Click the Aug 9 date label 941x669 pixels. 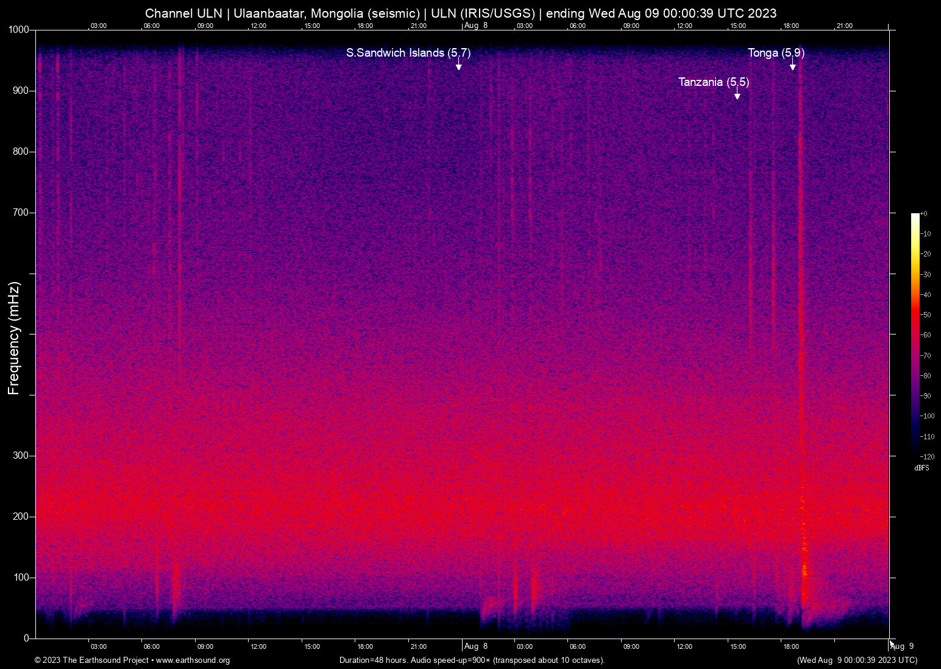[x=902, y=646]
